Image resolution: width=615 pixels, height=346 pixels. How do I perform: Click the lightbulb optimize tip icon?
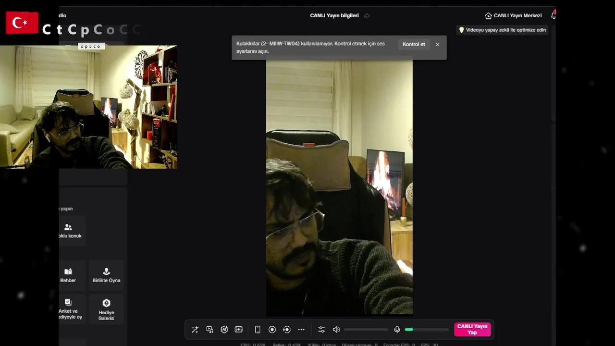point(461,30)
